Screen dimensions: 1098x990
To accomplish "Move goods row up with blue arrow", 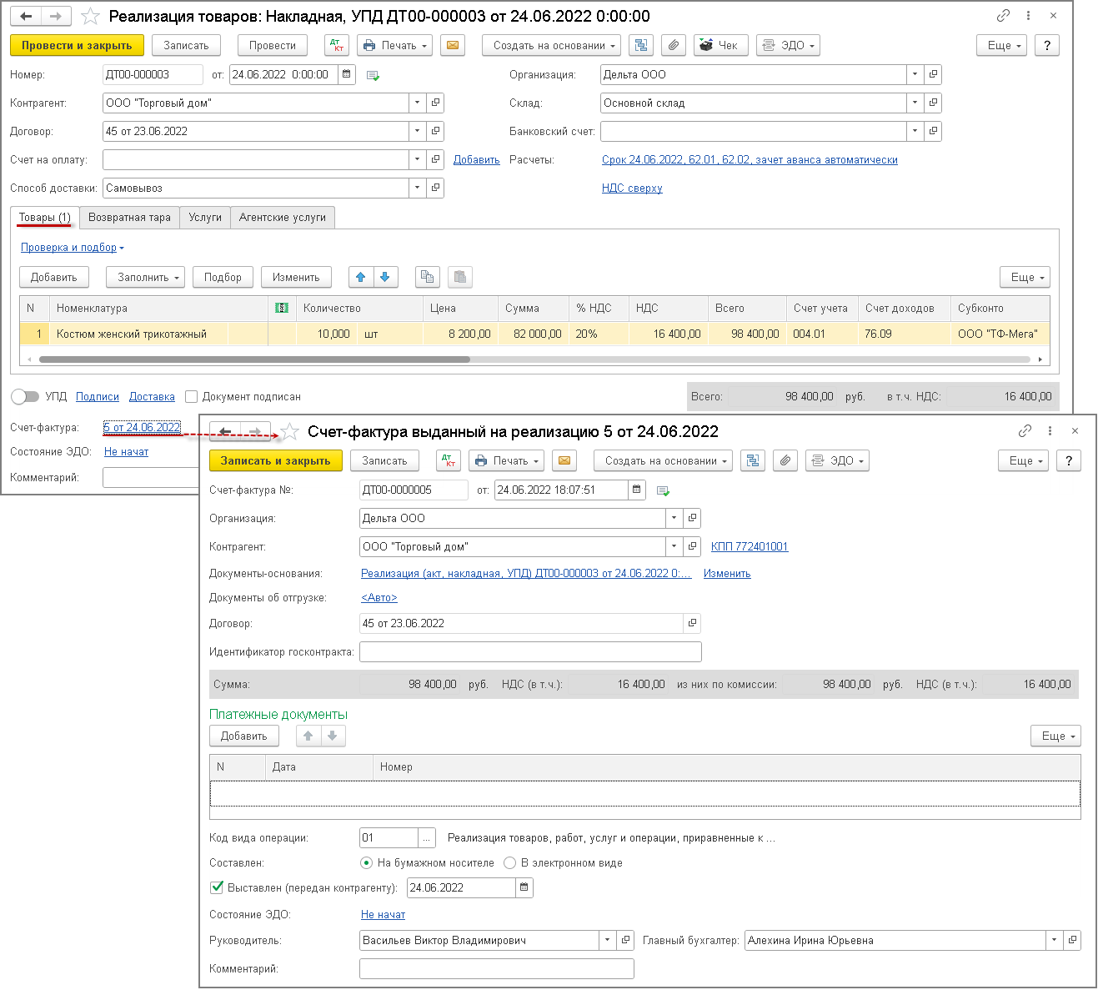I will [x=360, y=277].
